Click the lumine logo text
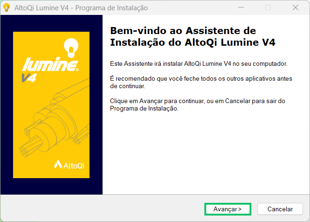 pyautogui.click(x=50, y=64)
